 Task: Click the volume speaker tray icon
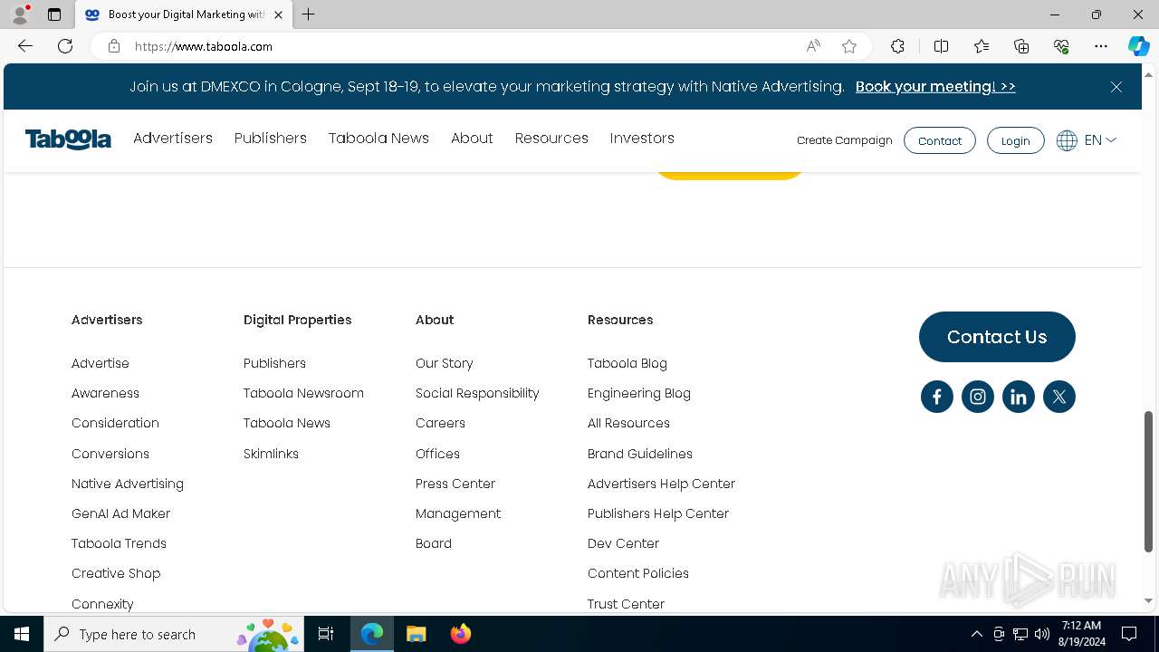[x=1042, y=634]
